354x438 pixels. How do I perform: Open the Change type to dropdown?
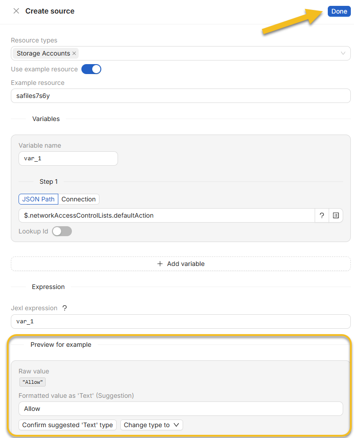click(151, 425)
